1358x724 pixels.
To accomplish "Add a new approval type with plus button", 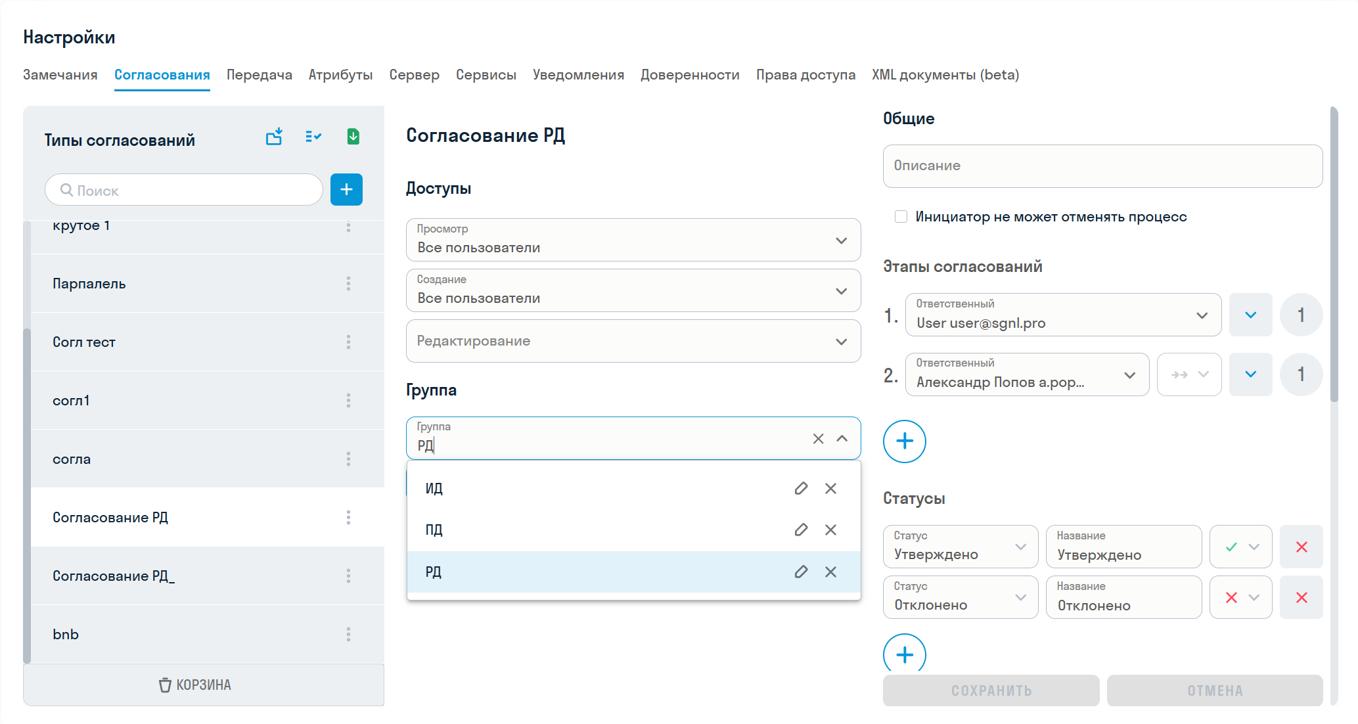I will point(346,190).
